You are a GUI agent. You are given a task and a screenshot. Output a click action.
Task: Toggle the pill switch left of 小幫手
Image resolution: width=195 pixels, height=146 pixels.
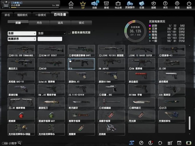(x=5, y=143)
